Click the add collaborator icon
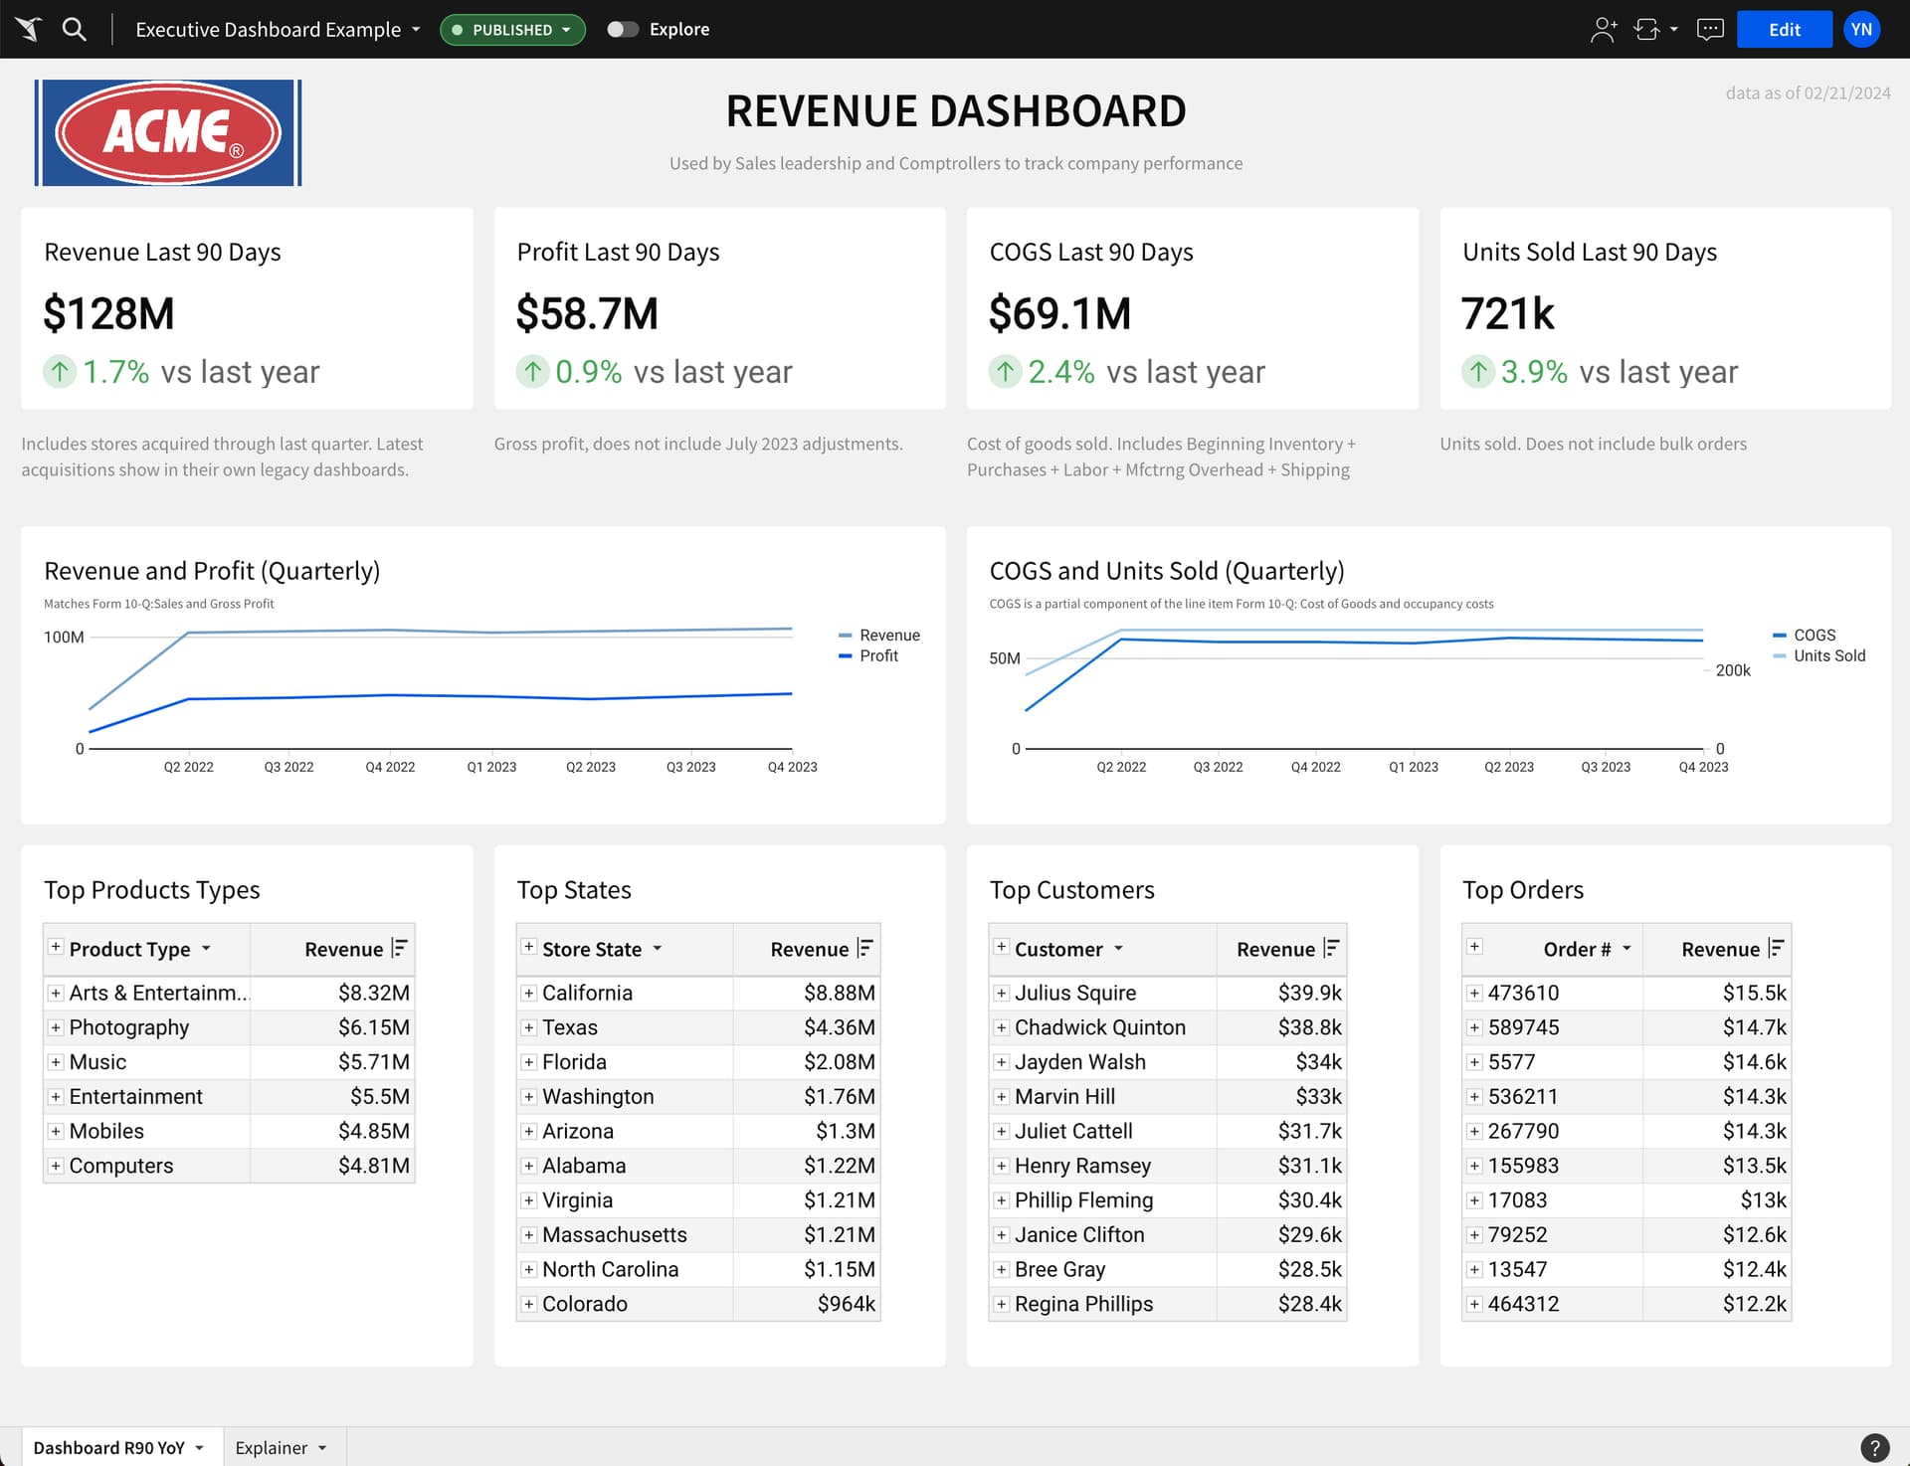This screenshot has height=1466, width=1910. (x=1603, y=29)
